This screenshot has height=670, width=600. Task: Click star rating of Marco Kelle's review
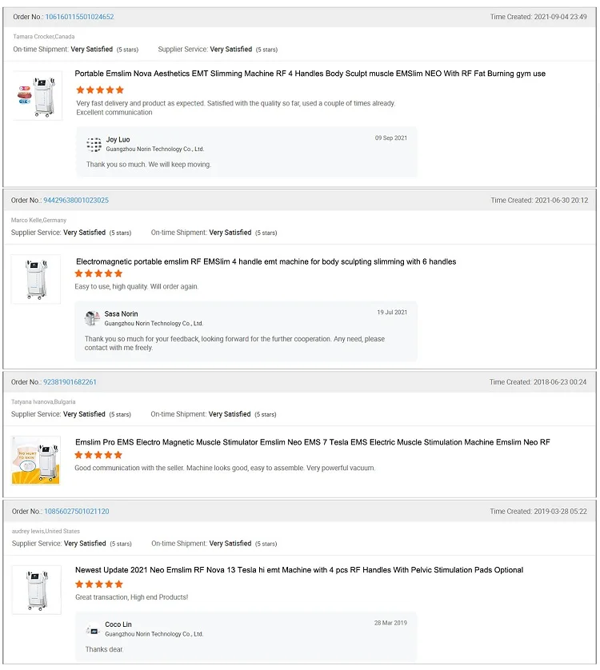coord(98,273)
